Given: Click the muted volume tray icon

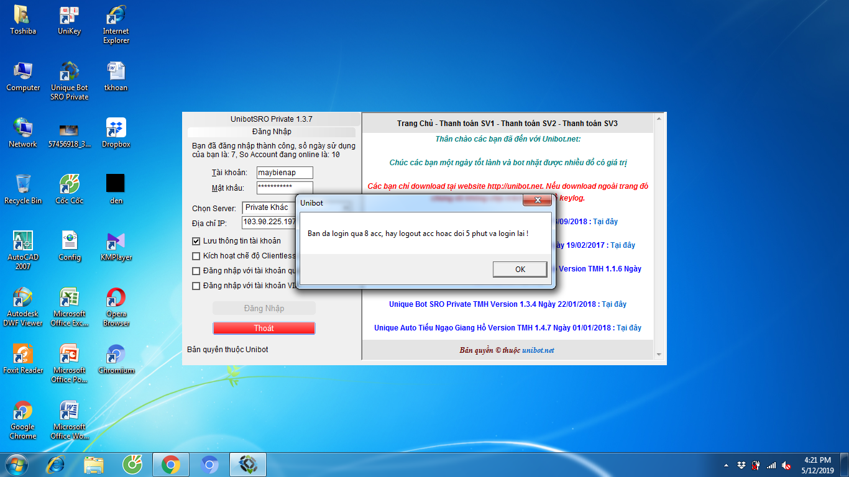Looking at the screenshot, I should pos(786,465).
